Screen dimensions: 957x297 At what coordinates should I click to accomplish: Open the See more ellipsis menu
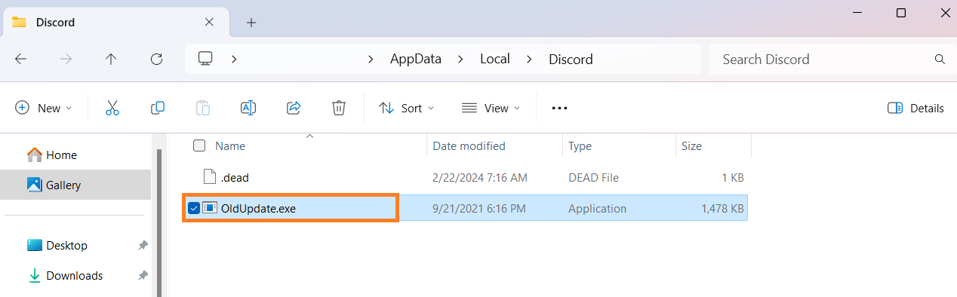[559, 108]
